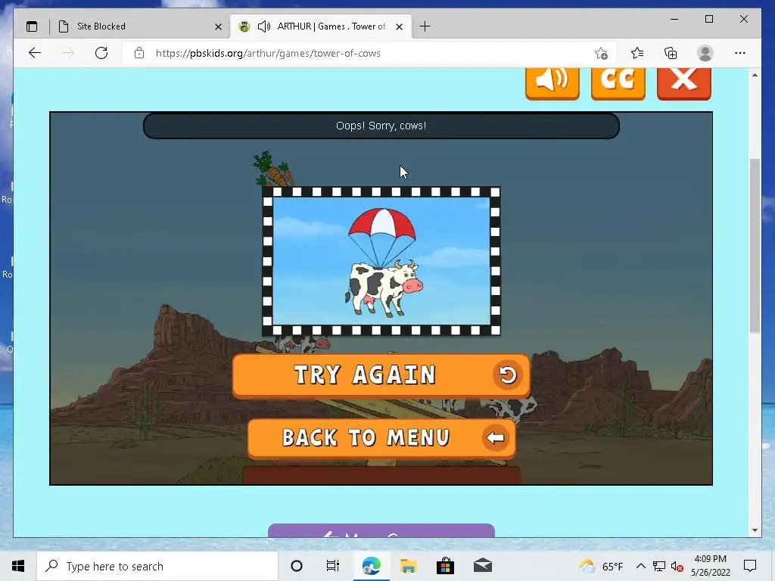Click the purple button below the game

(x=381, y=530)
